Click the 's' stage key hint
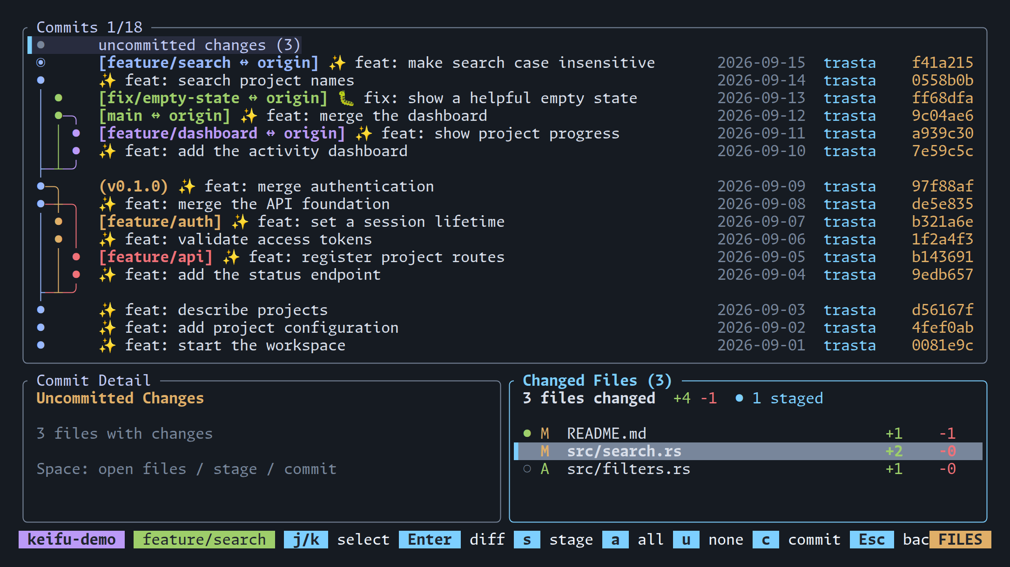 [x=527, y=540]
